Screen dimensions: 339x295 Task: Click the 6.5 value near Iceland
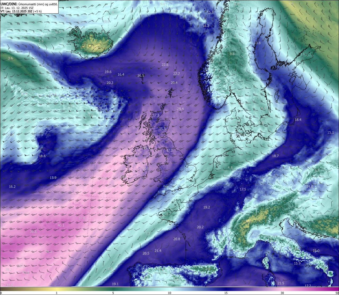[x=58, y=32]
